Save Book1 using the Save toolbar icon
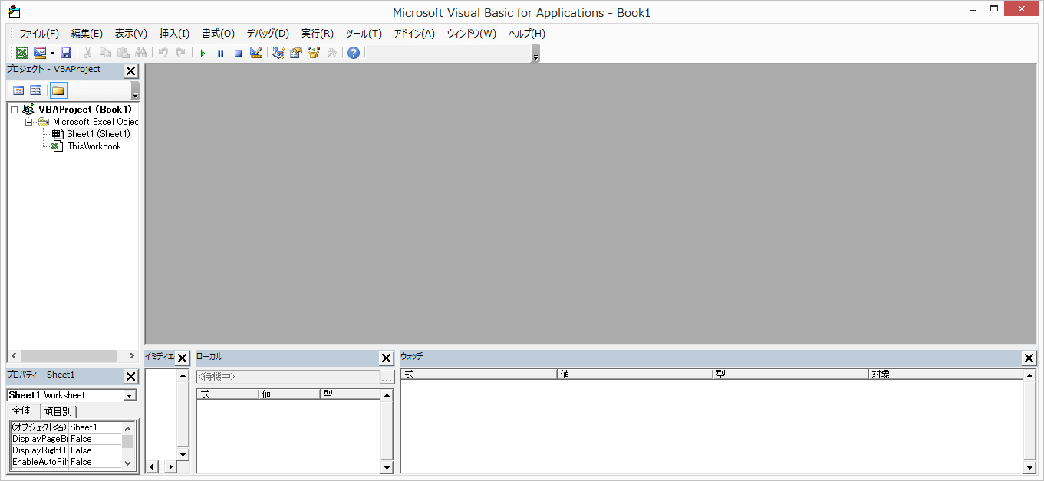 (66, 52)
